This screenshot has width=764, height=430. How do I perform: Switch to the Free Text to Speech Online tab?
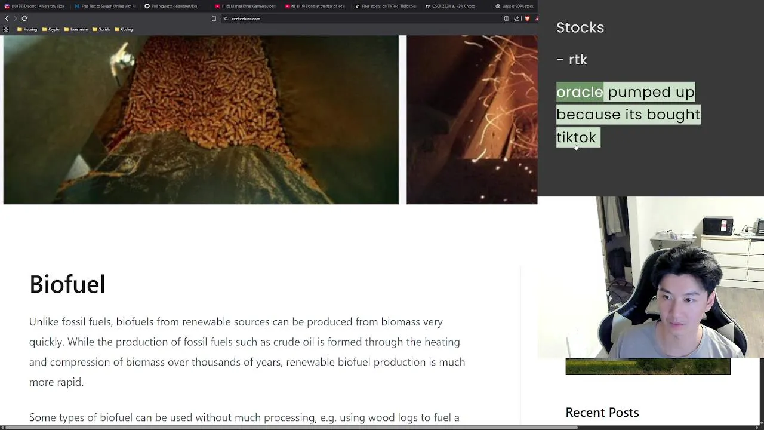[x=105, y=6]
